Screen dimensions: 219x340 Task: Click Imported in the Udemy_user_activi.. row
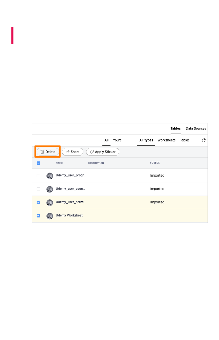click(157, 202)
